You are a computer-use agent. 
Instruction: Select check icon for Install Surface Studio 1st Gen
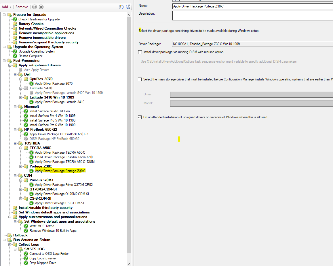(x=26, y=111)
